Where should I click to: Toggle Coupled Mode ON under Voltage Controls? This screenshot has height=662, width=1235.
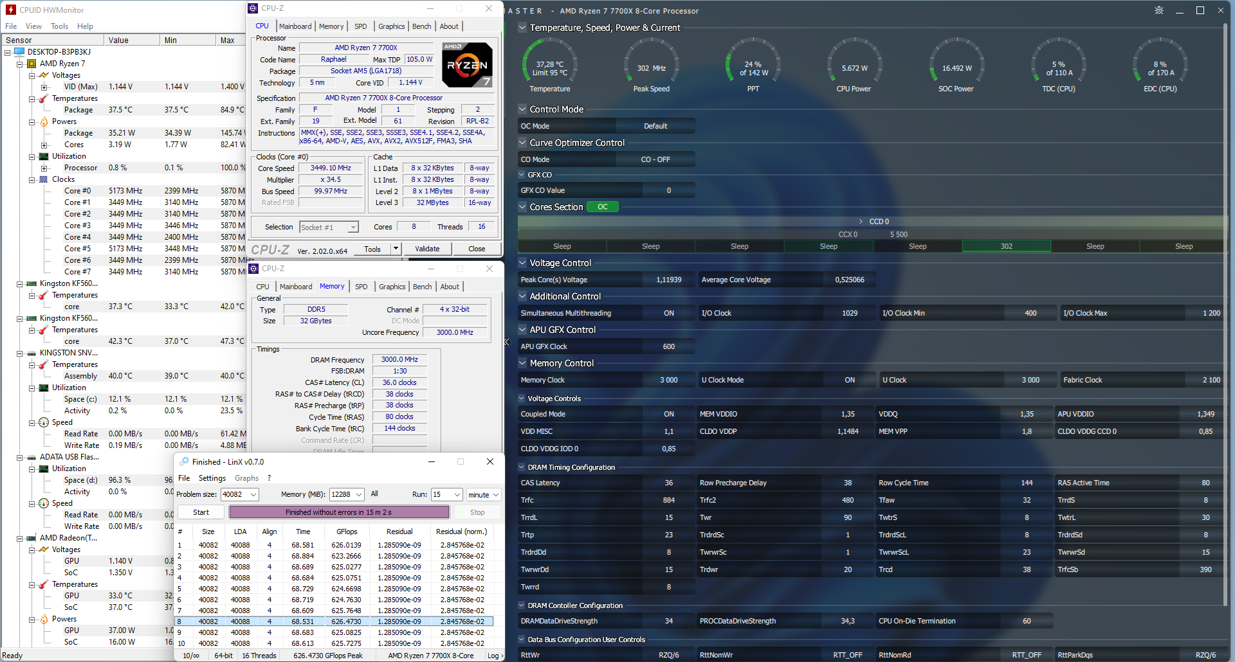(669, 414)
